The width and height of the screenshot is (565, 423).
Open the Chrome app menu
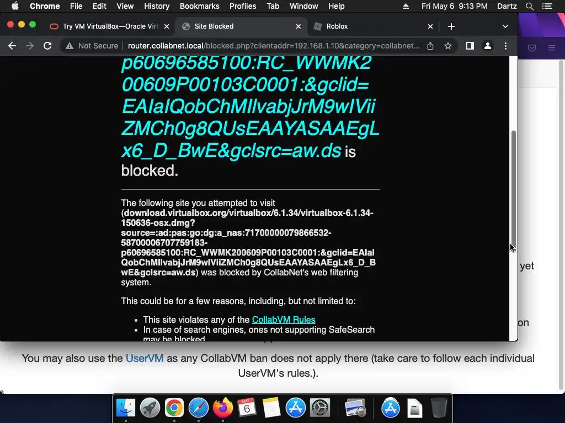[x=45, y=6]
